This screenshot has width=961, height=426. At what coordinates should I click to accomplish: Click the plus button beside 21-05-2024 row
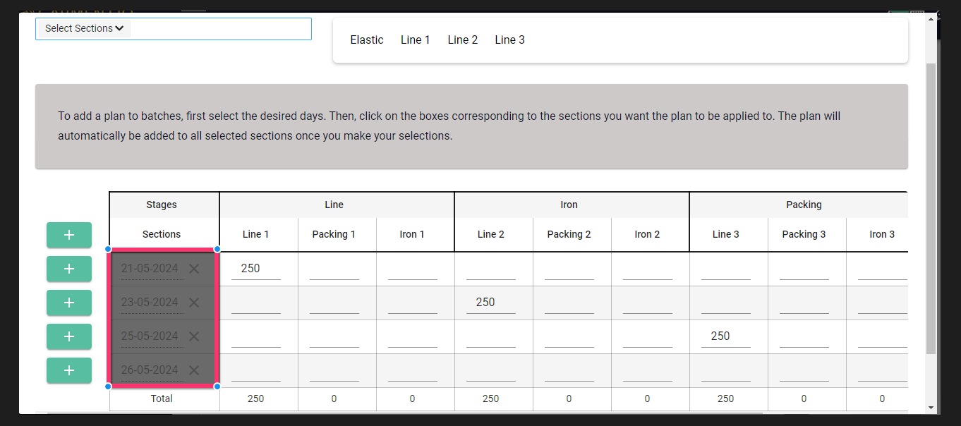(69, 269)
